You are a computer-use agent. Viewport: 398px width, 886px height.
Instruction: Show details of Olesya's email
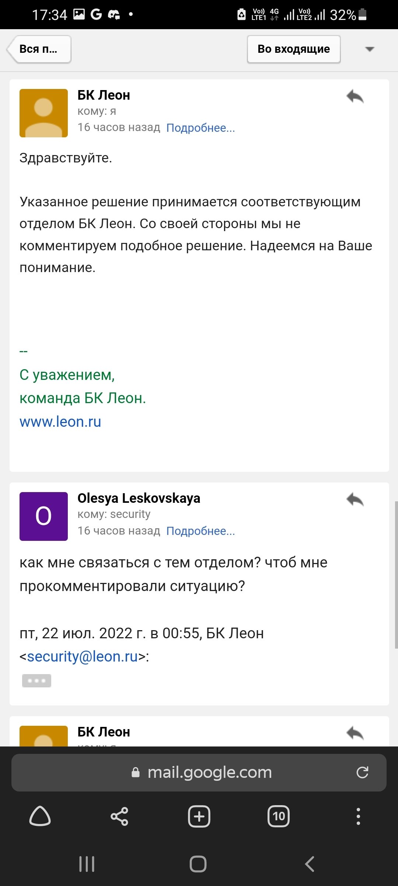click(200, 531)
